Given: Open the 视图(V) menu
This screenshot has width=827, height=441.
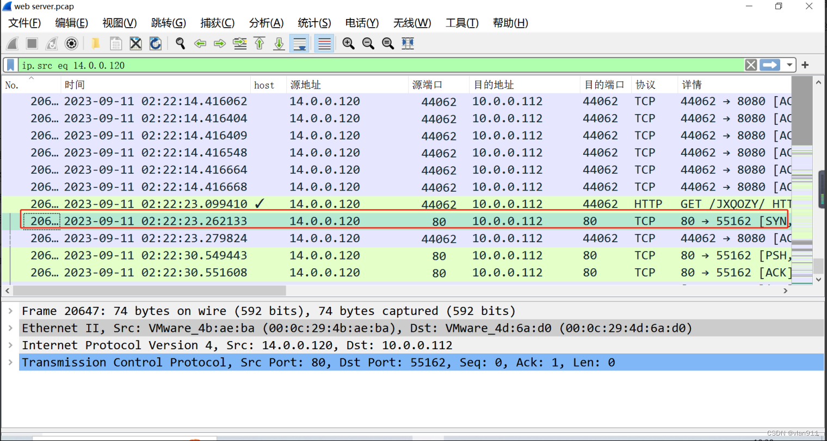Looking at the screenshot, I should tap(119, 23).
